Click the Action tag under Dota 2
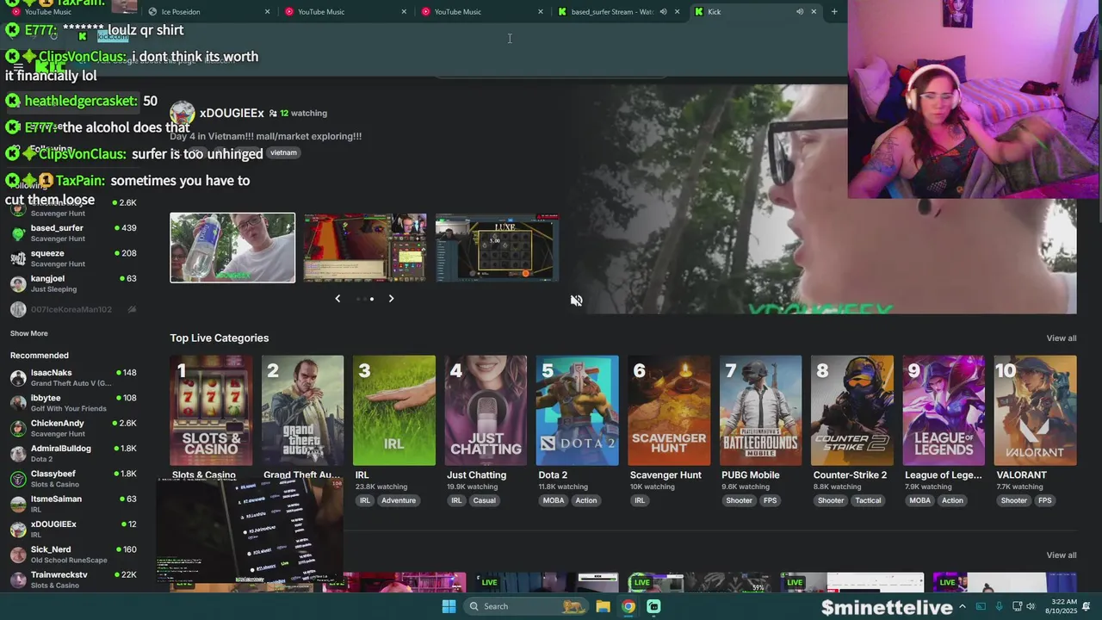Screen dimensions: 1102x620 (586, 500)
